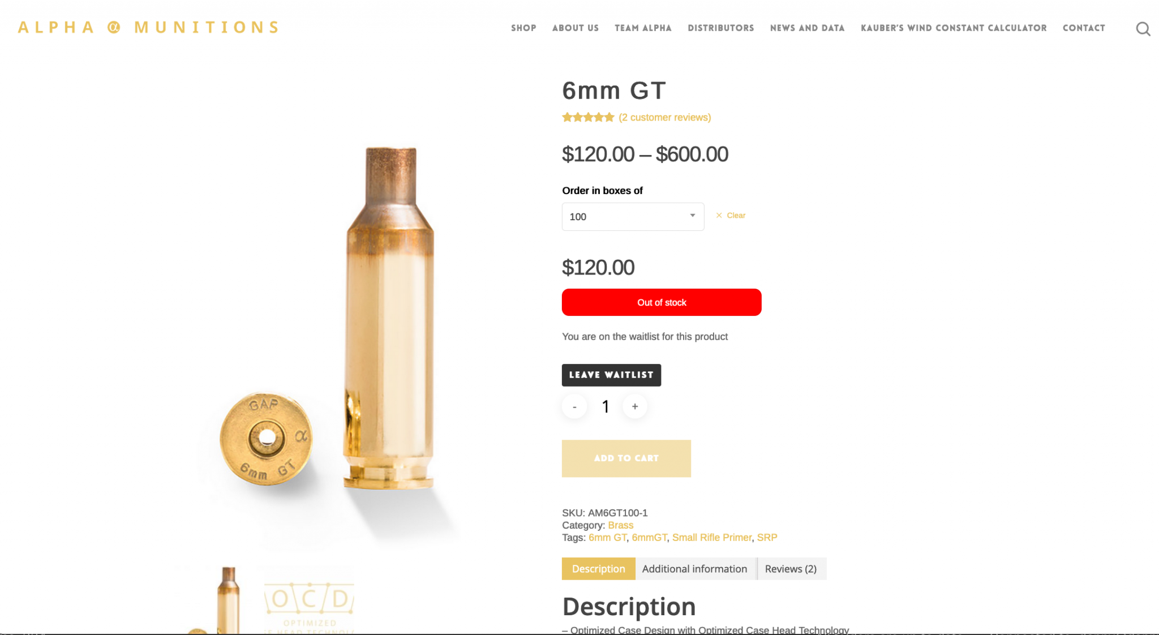This screenshot has height=635, width=1159.
Task: Open Kauber's Wind Constant Calculator page
Action: coord(954,28)
